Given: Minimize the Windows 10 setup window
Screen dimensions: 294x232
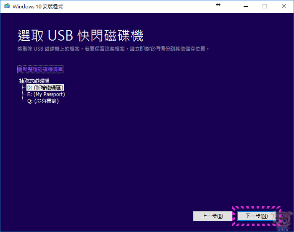Looking at the screenshot, I should 246,7.
